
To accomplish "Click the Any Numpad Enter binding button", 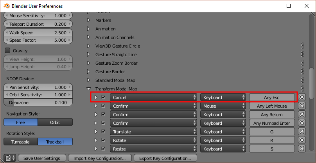I will [x=272, y=123].
